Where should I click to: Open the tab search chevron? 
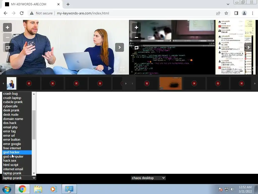tap(228, 4)
